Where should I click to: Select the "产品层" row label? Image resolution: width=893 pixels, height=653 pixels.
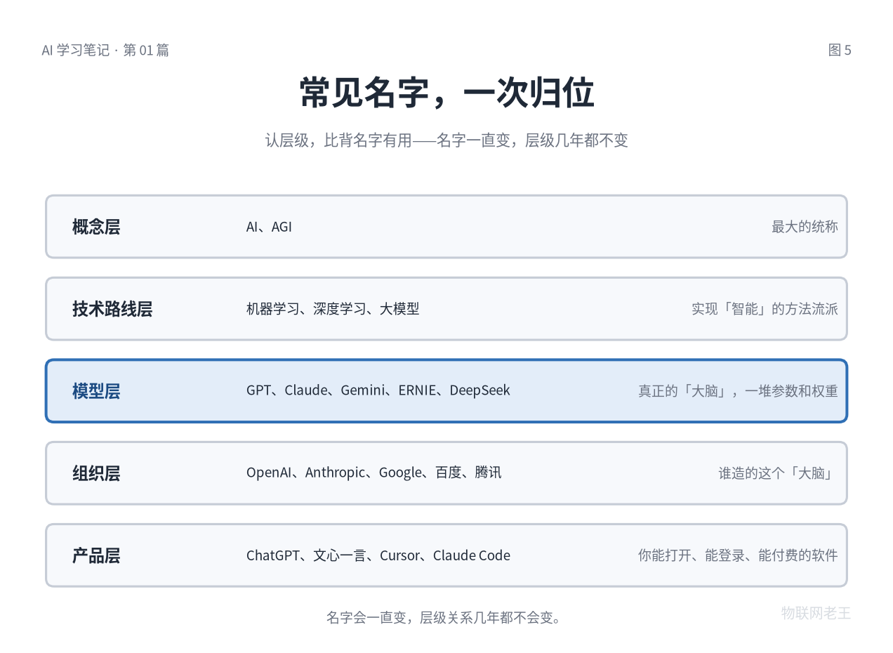(x=96, y=555)
